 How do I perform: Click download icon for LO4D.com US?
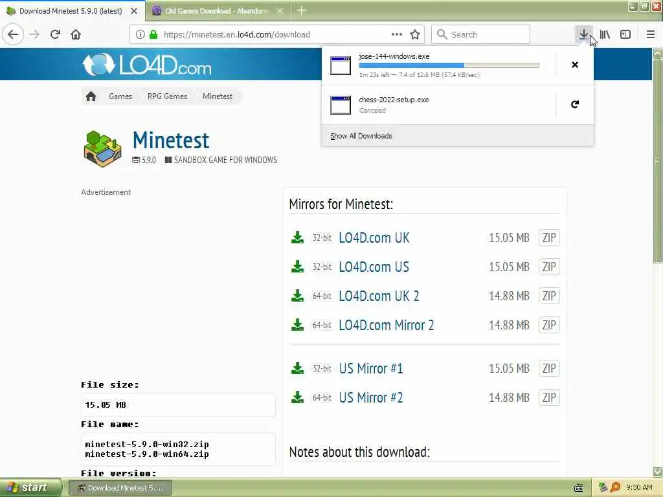297,267
